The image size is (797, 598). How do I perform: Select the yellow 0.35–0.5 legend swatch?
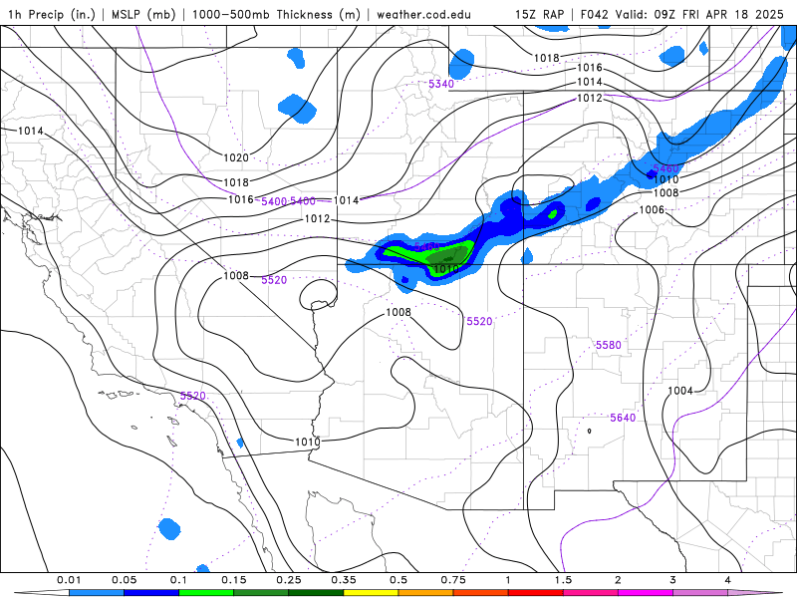click(371, 593)
